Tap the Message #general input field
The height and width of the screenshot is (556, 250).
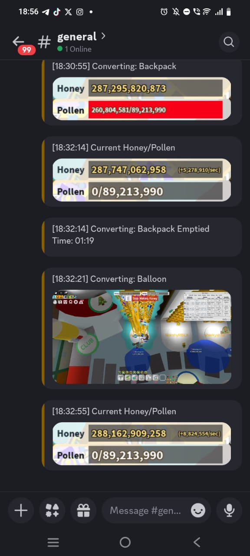[145, 510]
